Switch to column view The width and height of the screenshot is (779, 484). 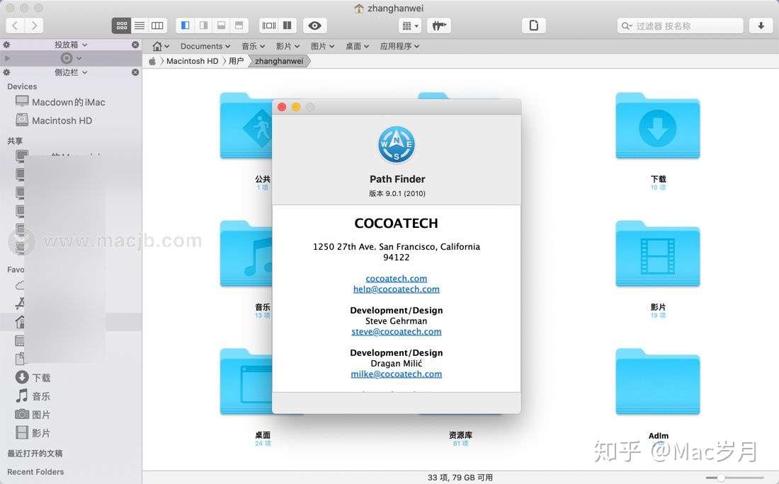click(x=157, y=25)
